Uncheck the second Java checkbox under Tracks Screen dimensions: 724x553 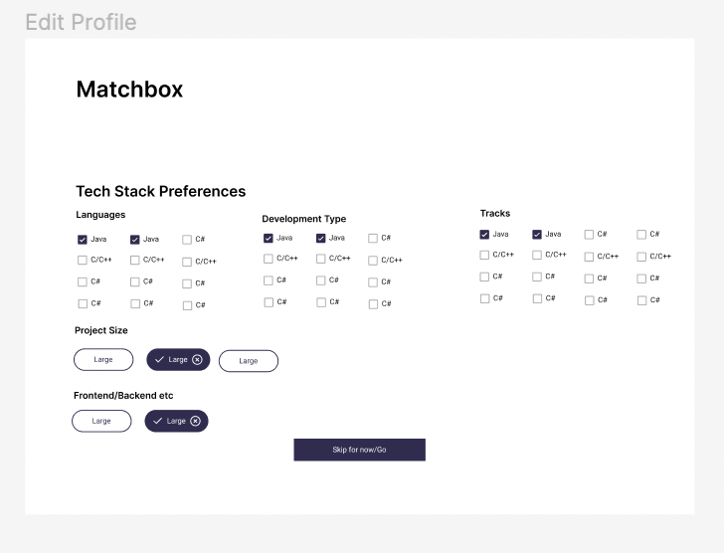coord(537,235)
